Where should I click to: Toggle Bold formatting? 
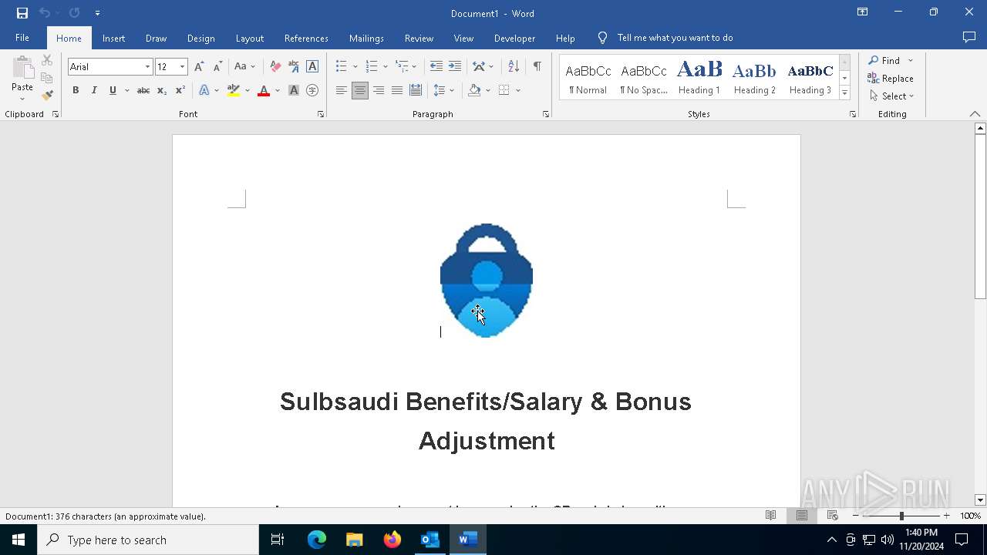pyautogui.click(x=76, y=90)
